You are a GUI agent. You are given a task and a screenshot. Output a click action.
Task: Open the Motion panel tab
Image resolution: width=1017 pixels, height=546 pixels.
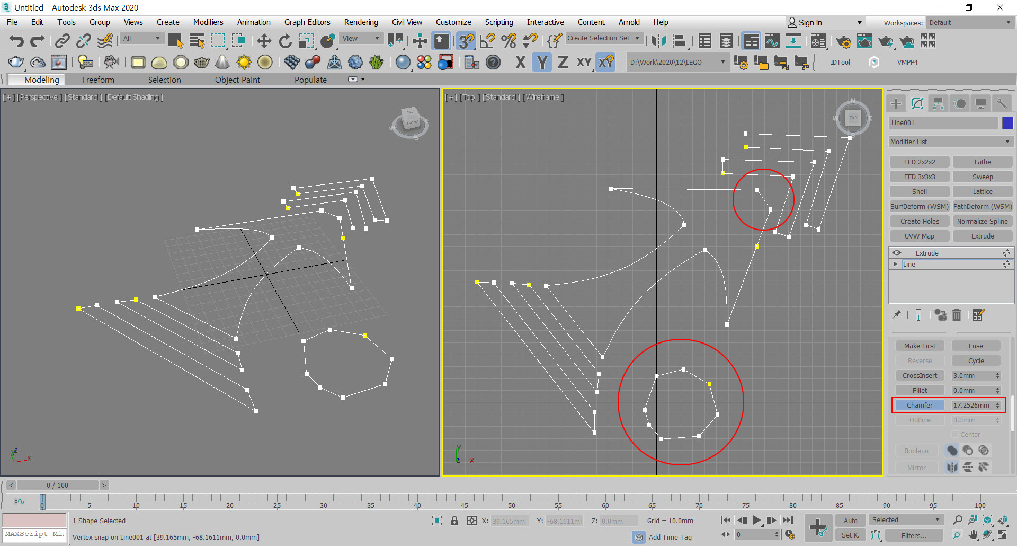[959, 103]
